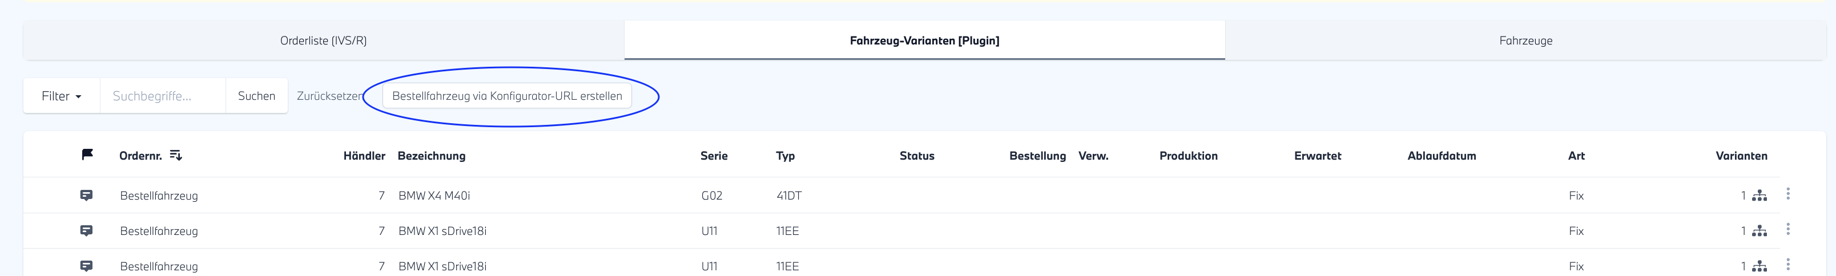Click the Varianten column header

tap(1741, 156)
